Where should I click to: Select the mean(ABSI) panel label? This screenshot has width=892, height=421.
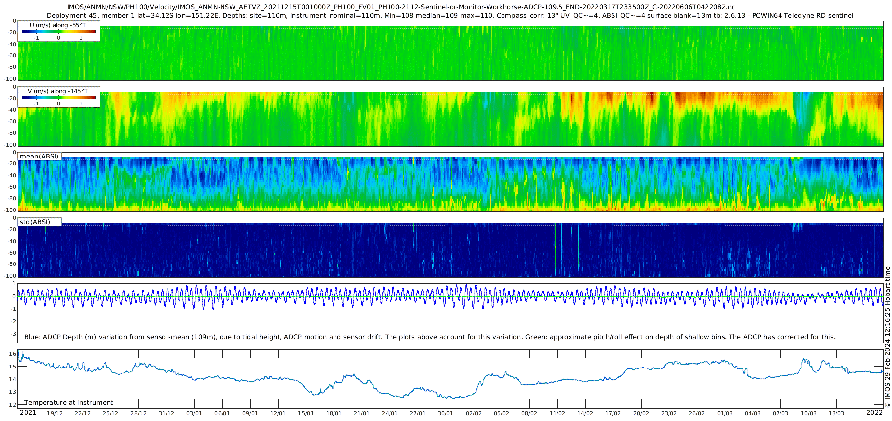pyautogui.click(x=39, y=156)
